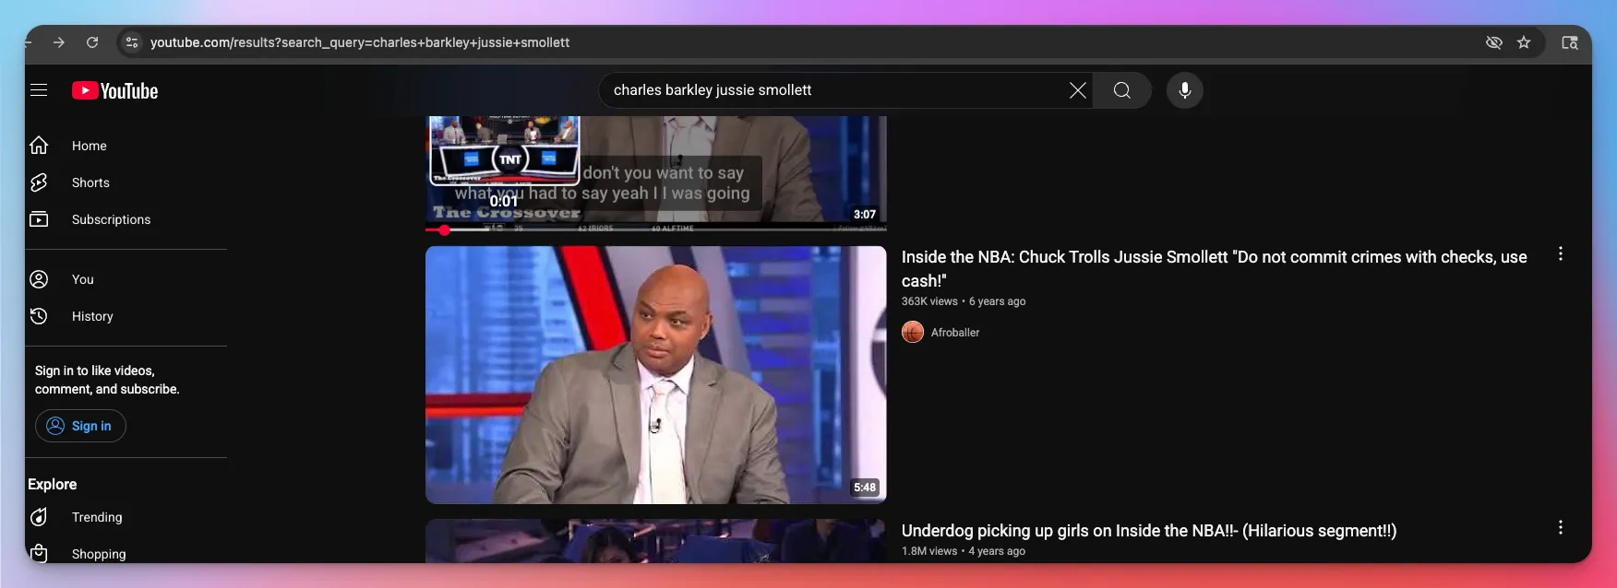Seek the preview video's red progress bar
1617x588 pixels.
(x=656, y=229)
